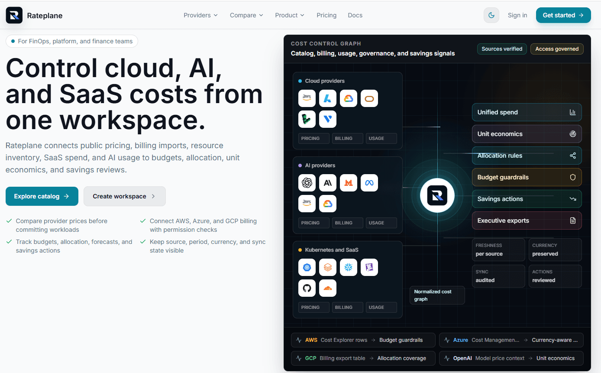Click the bar chart icon on Unified spend
Image resolution: width=601 pixels, height=373 pixels.
pyautogui.click(x=573, y=112)
